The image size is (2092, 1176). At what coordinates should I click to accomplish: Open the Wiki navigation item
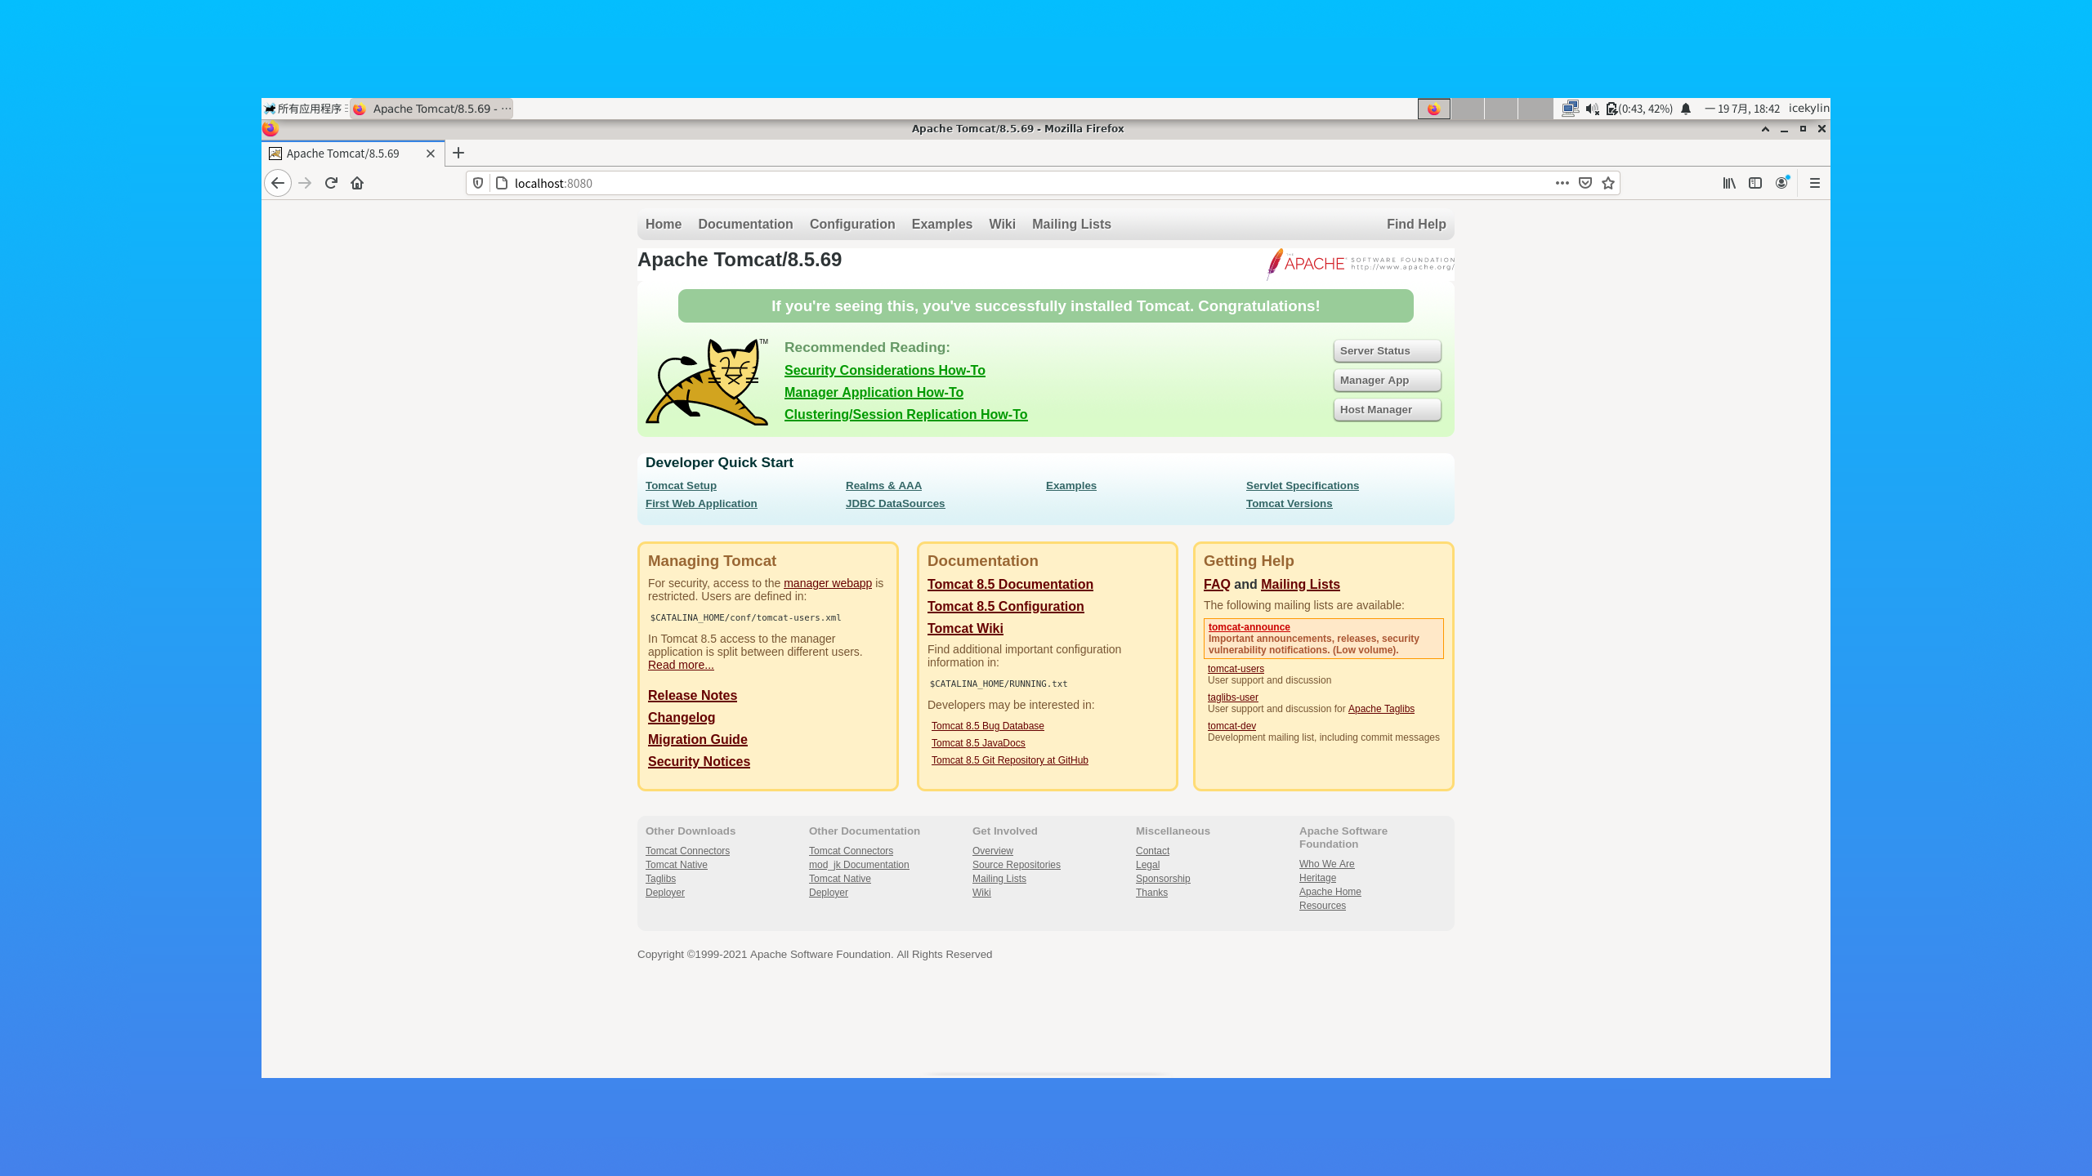coord(1002,224)
